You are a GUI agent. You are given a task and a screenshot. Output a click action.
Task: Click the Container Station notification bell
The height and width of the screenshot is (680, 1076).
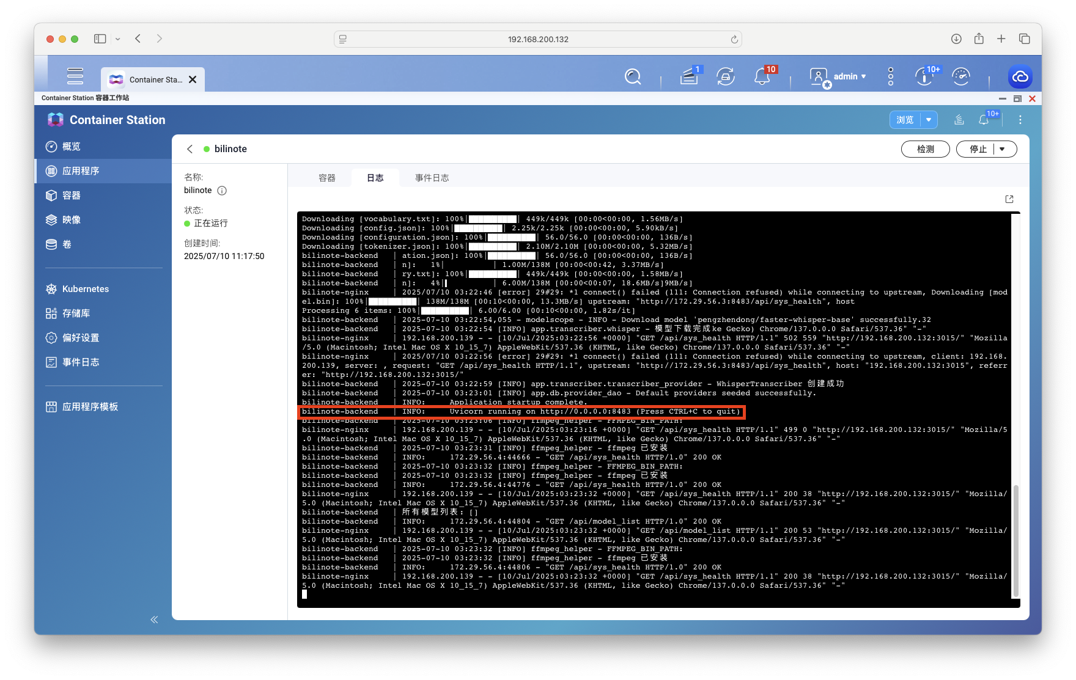tap(984, 120)
